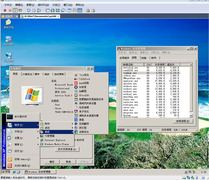The width and height of the screenshot is (209, 180).
Task: Open the 虚拟机(M) menu in VMware
Action: coord(43,5)
